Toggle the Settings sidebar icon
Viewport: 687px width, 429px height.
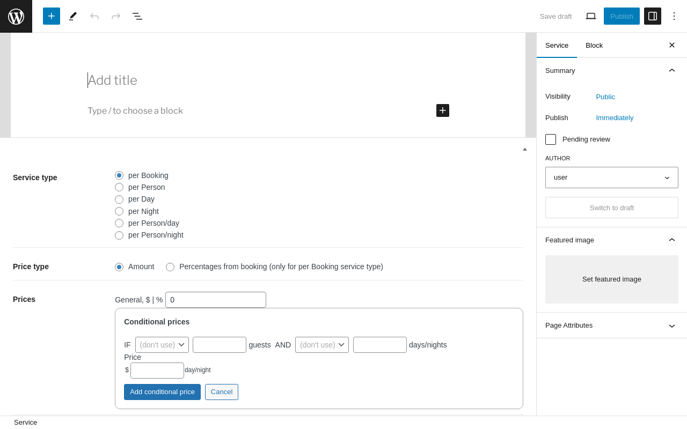[653, 16]
